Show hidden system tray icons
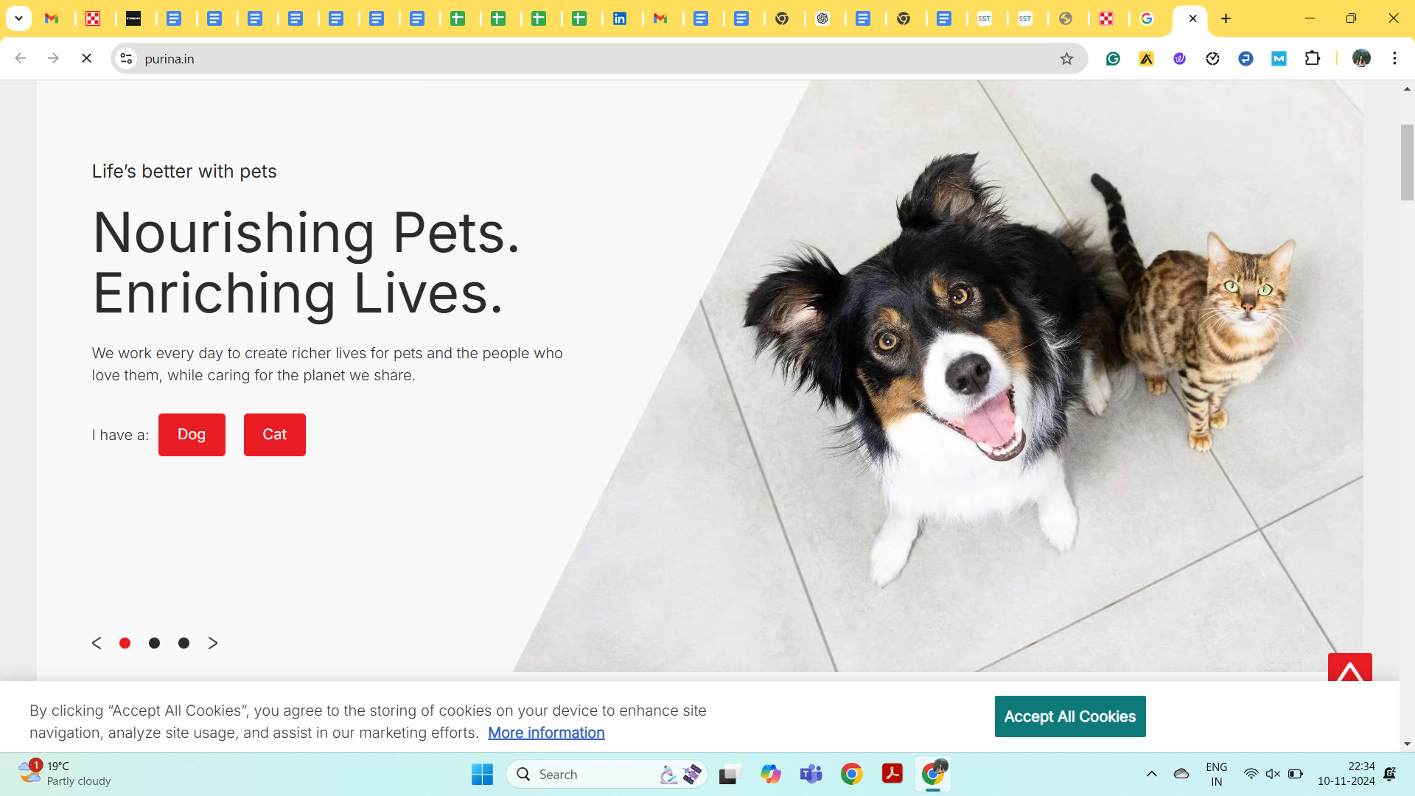 pos(1151,774)
